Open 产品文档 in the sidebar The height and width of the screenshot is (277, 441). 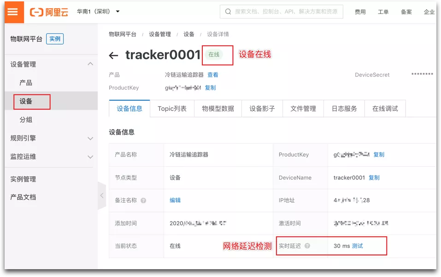tap(23, 197)
